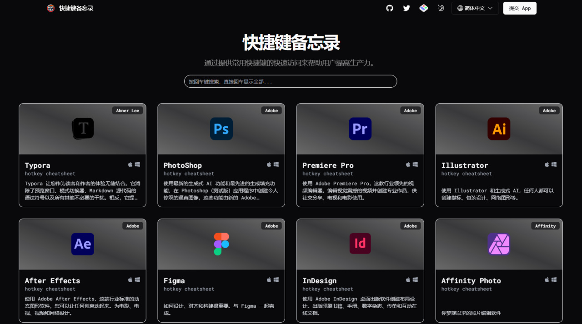The height and width of the screenshot is (324, 582).
Task: Open the InDesign card title
Action: point(319,281)
